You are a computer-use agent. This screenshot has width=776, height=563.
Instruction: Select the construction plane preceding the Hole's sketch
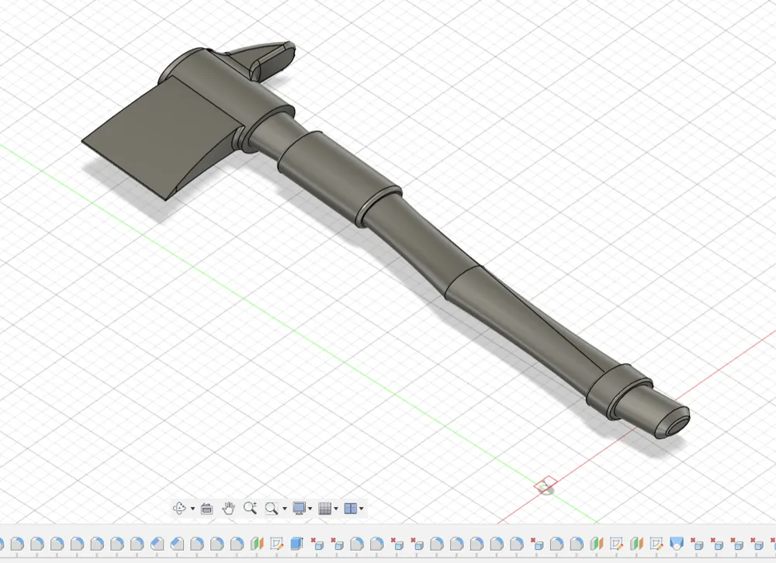(636, 544)
